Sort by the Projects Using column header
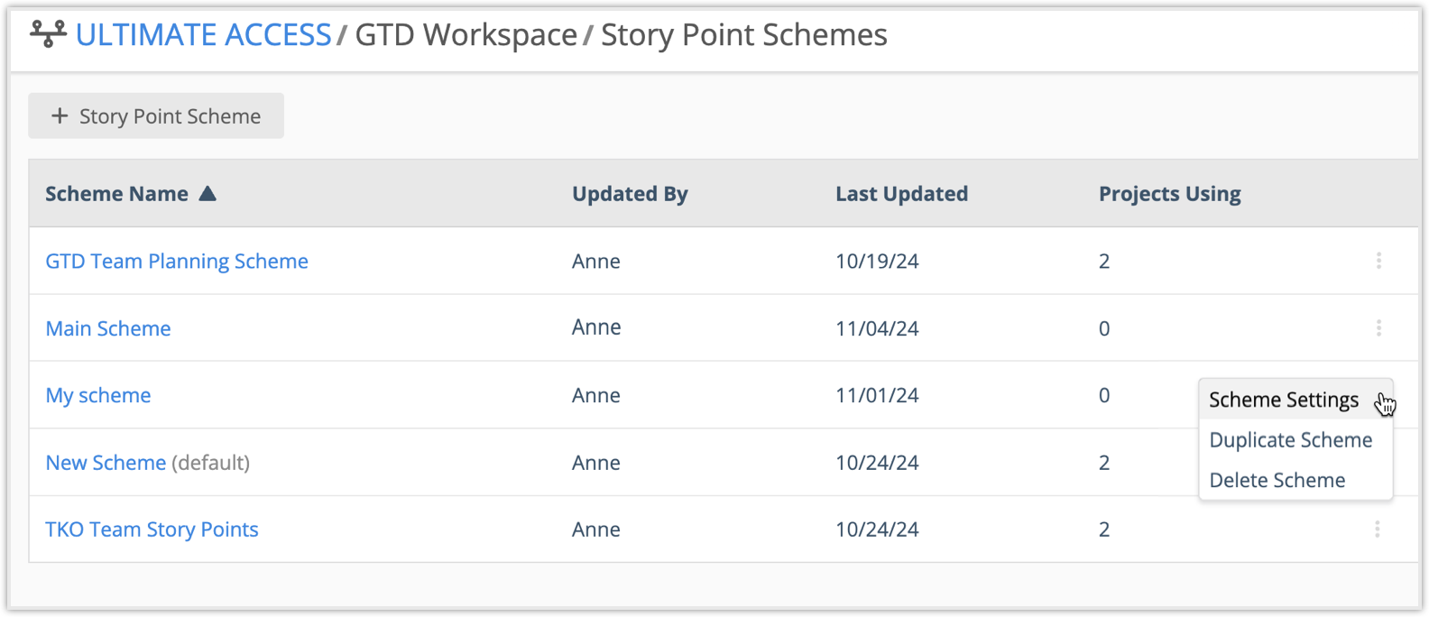 1169,194
